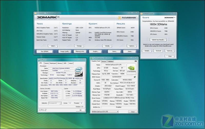Viewport: 205px width, 129px height.
Task: Click the Rated FSB value 1336.5 MHz
Action: tap(54, 98)
